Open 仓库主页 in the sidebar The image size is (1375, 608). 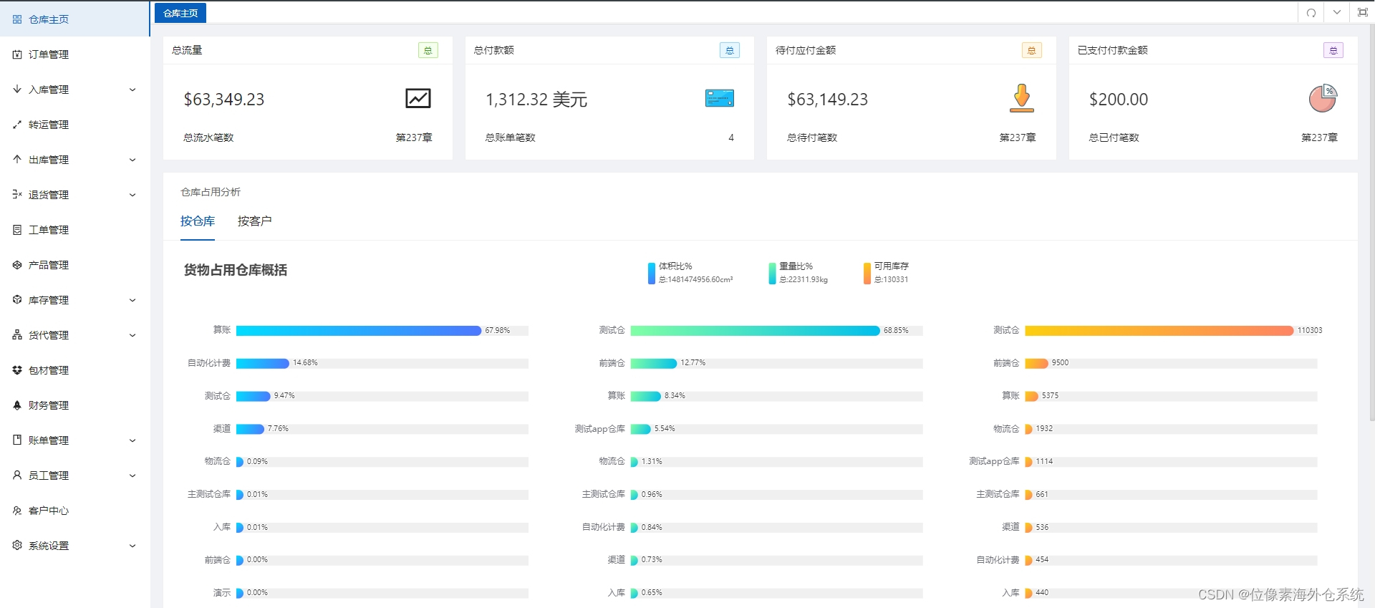click(74, 19)
